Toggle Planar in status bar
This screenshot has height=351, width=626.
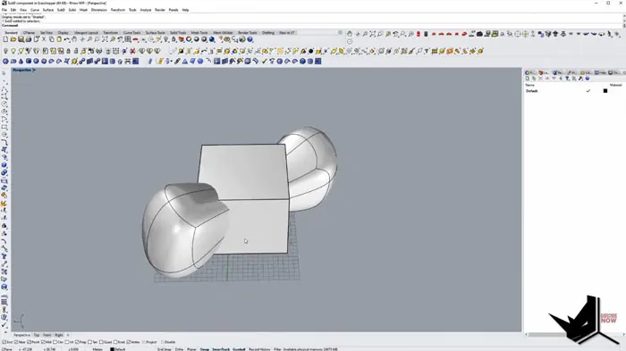click(x=191, y=349)
